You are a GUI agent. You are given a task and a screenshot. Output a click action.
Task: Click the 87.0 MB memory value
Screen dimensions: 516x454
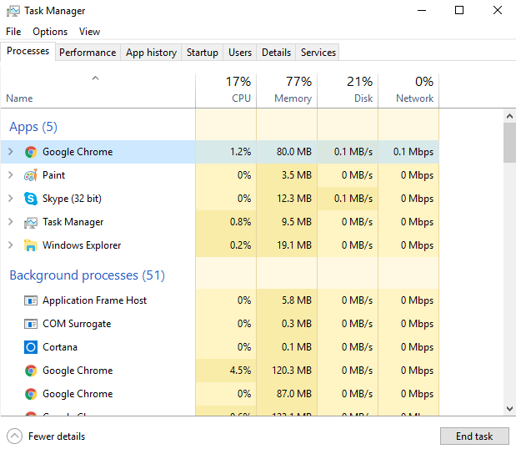tap(294, 394)
